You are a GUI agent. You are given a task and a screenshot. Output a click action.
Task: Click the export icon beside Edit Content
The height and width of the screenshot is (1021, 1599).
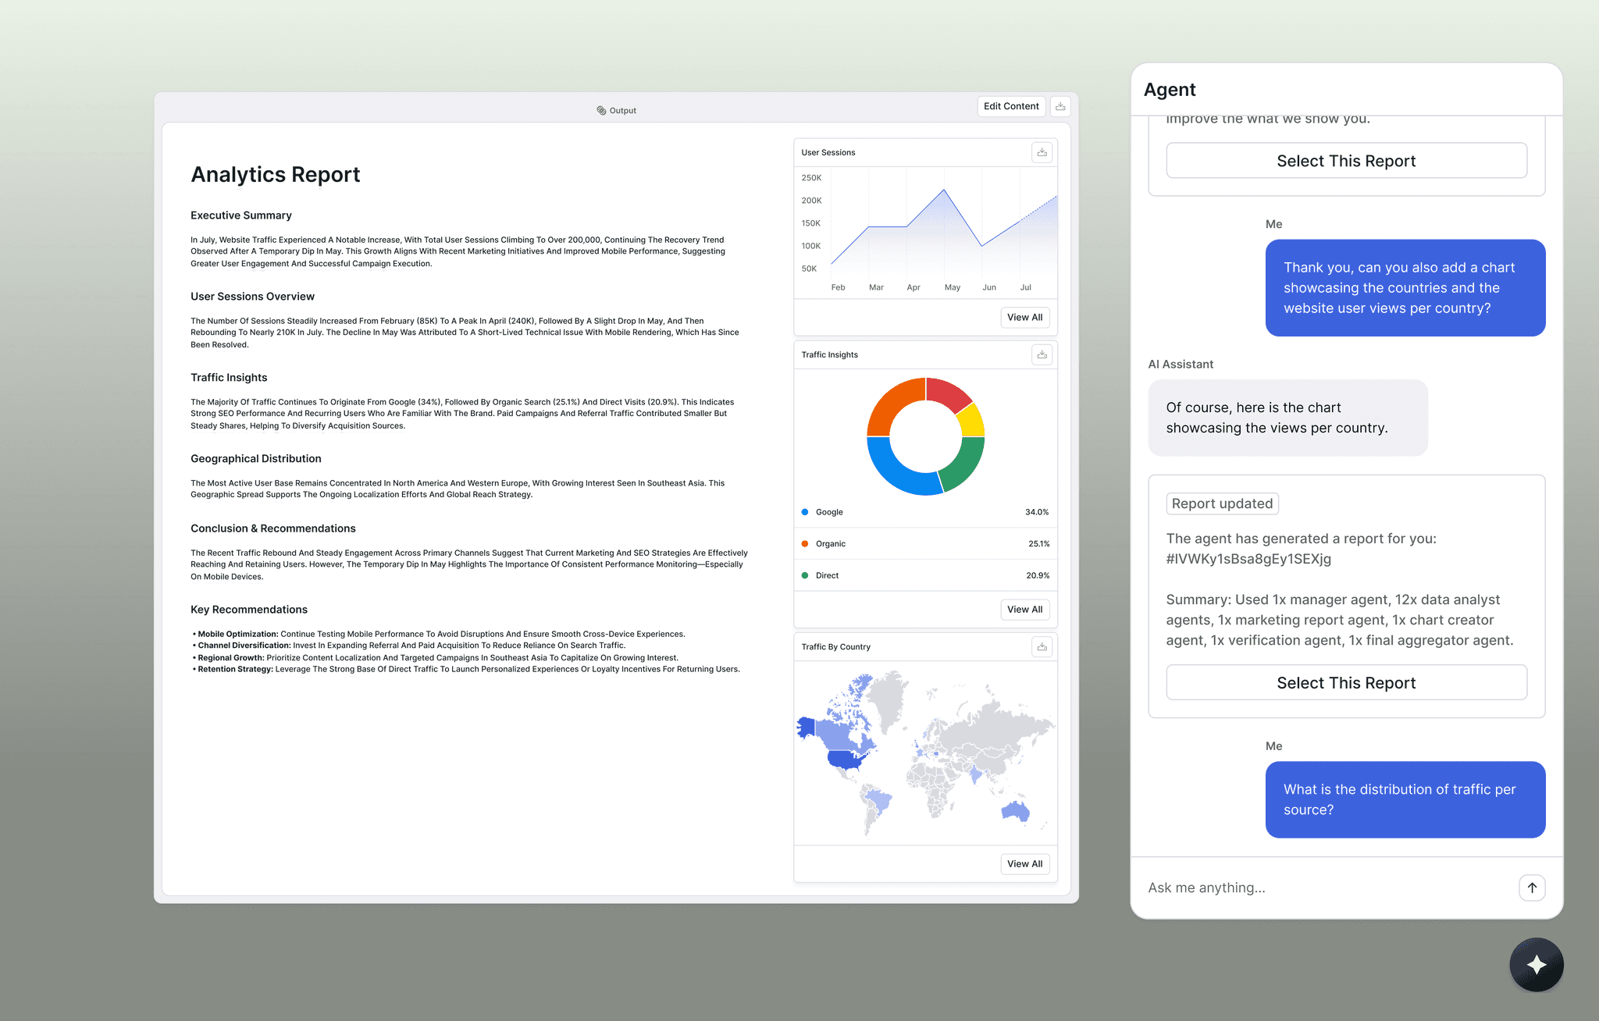click(x=1060, y=106)
